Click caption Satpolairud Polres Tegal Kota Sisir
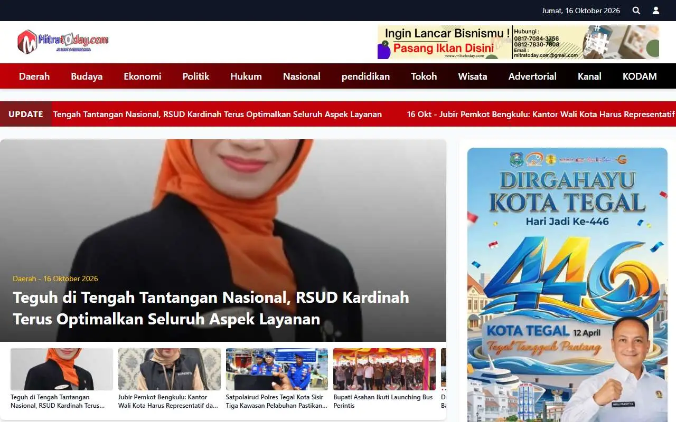 [x=277, y=401]
